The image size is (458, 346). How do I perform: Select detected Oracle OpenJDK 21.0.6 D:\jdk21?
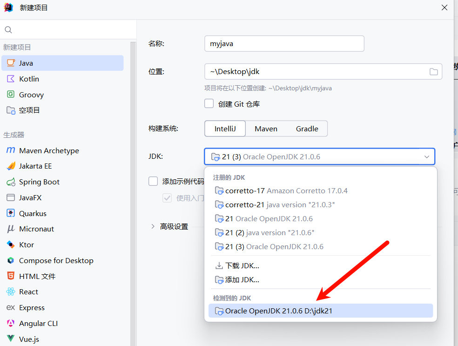coord(321,311)
